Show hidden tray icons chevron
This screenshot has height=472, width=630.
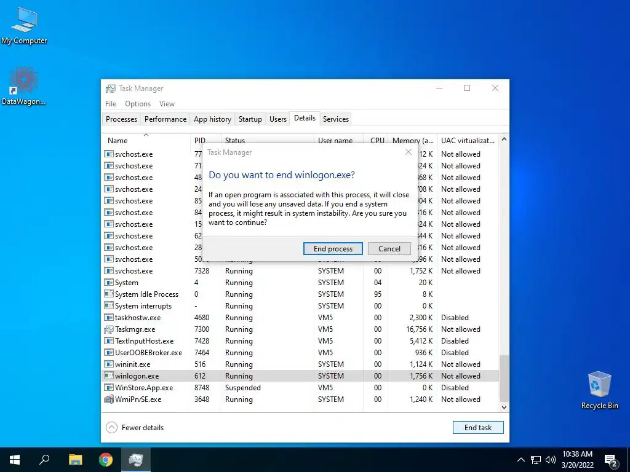[520, 460]
